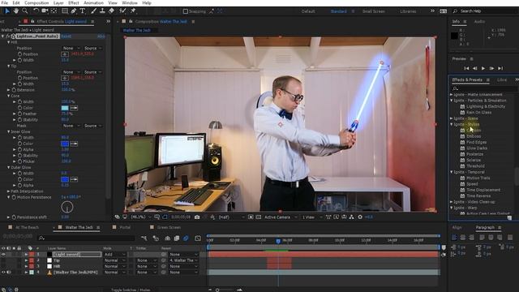Screen dimensions: 519x292
Task: Expand the Path Interpolation group
Action: tap(9, 191)
